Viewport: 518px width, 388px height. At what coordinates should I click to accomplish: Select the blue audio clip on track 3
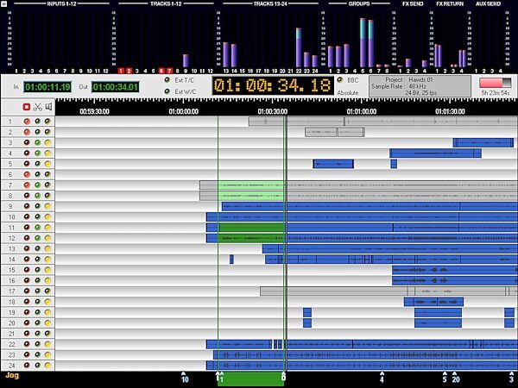[483, 142]
